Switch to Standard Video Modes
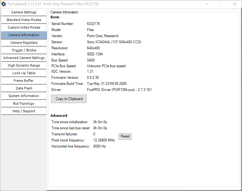 [x=24, y=20]
